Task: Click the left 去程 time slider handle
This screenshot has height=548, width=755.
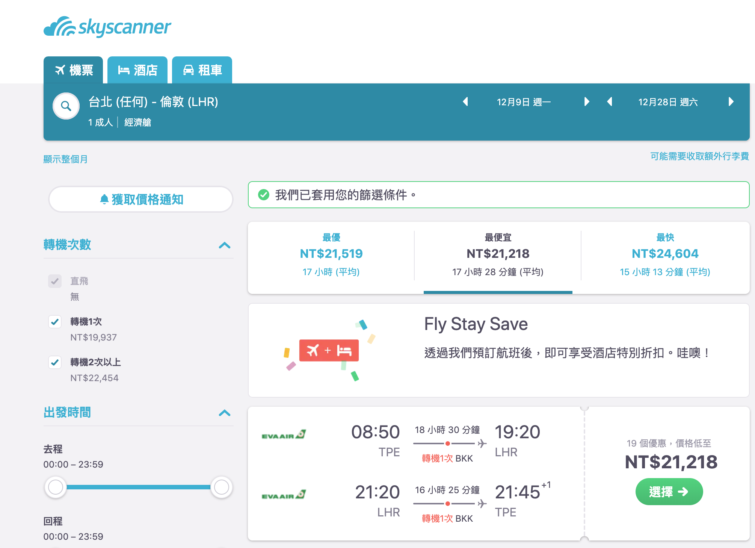Action: pos(56,487)
